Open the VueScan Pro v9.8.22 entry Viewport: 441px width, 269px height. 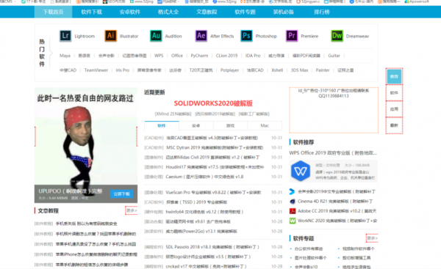point(213,193)
